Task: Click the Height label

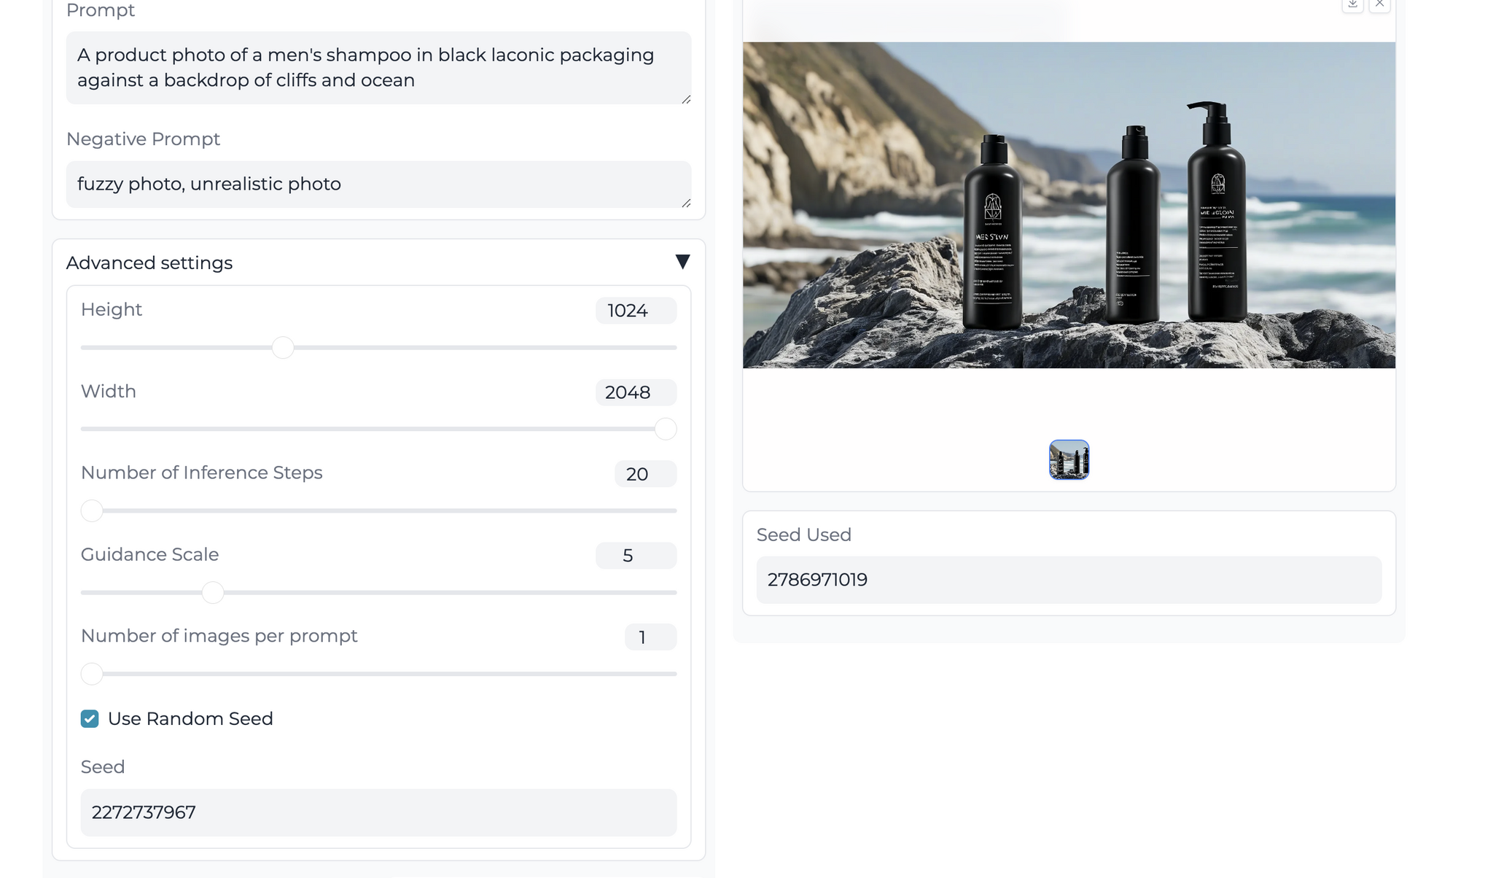Action: point(111,309)
